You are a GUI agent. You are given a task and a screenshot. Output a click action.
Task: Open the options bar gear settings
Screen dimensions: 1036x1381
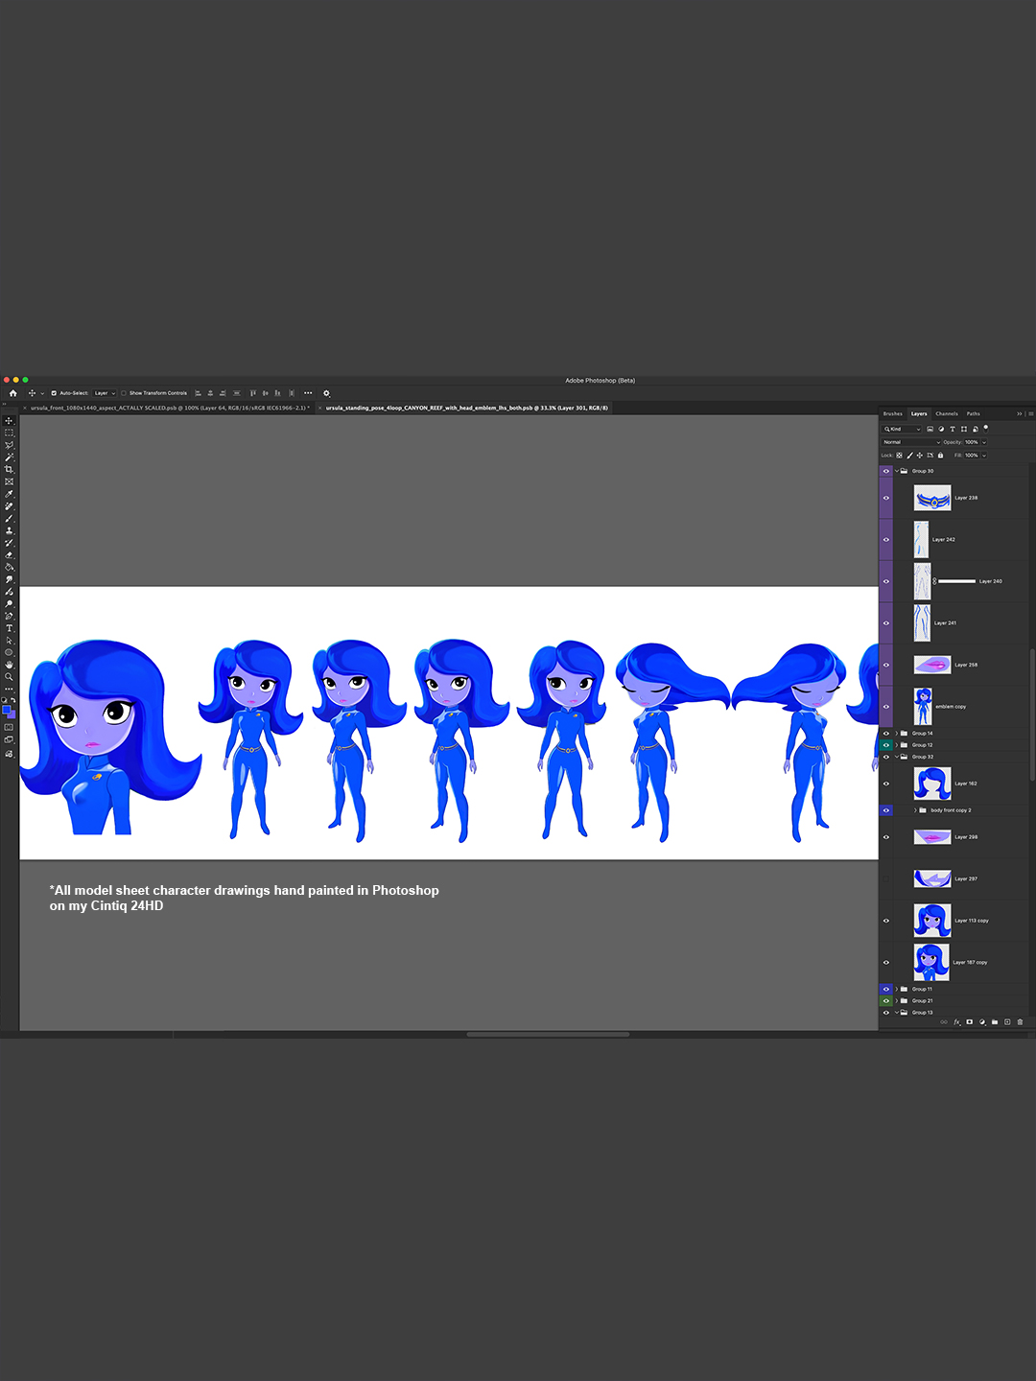[326, 393]
